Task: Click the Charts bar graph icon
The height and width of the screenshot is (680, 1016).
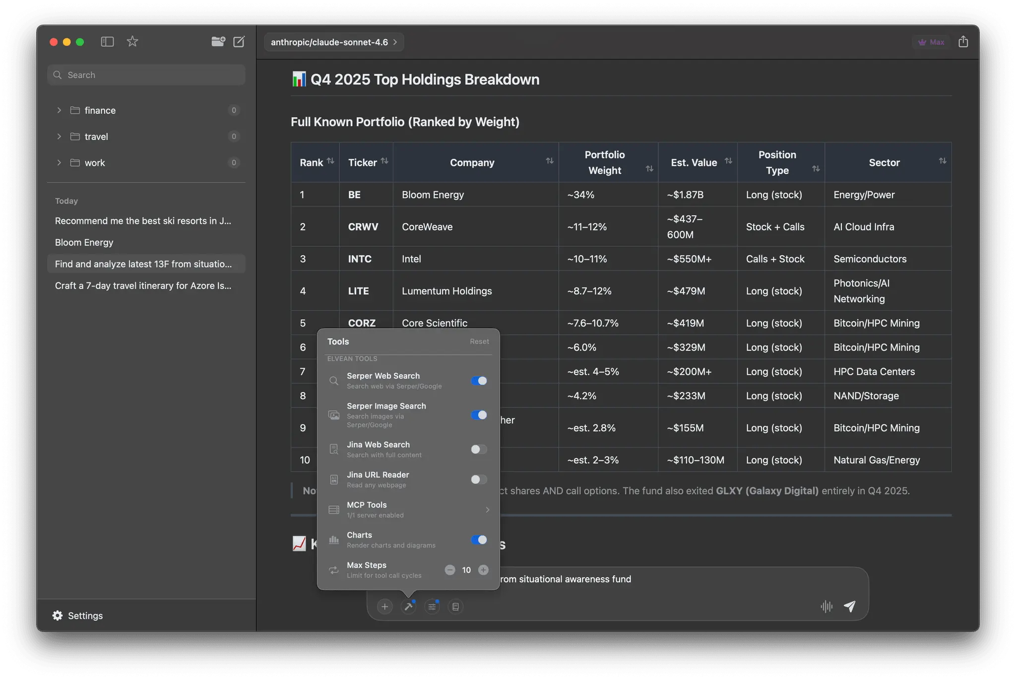Action: (334, 540)
